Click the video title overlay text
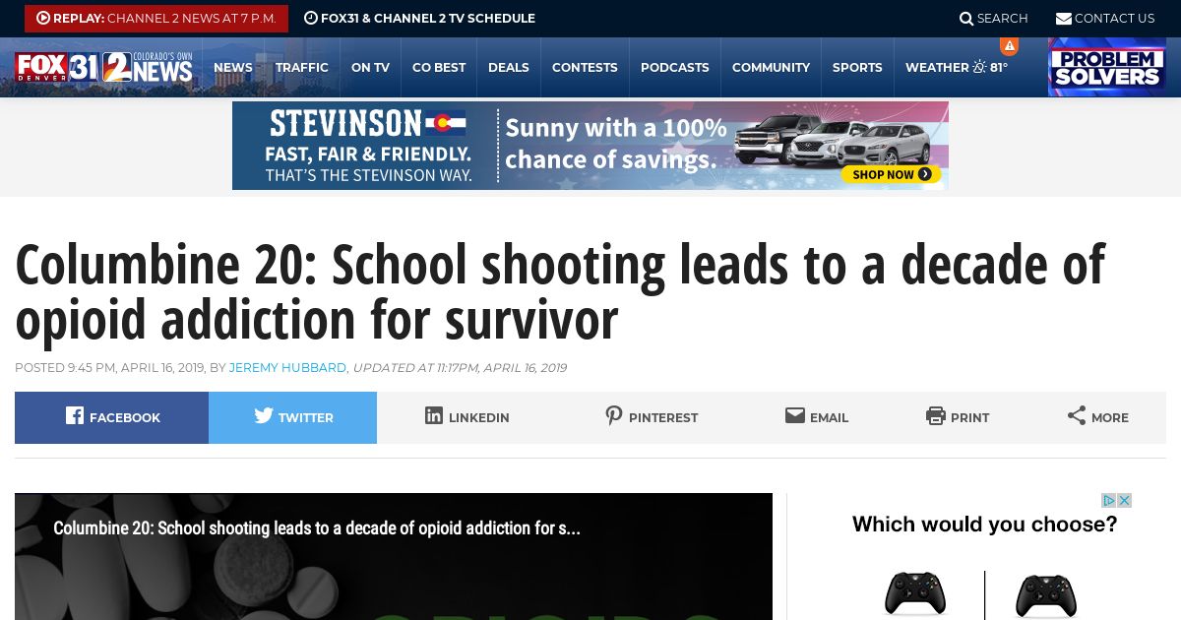Image resolution: width=1181 pixels, height=620 pixels. [x=317, y=528]
